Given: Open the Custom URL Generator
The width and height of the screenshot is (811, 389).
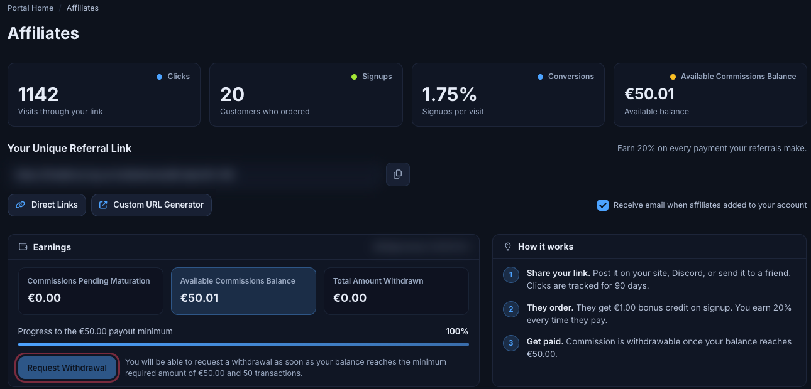Looking at the screenshot, I should point(152,205).
